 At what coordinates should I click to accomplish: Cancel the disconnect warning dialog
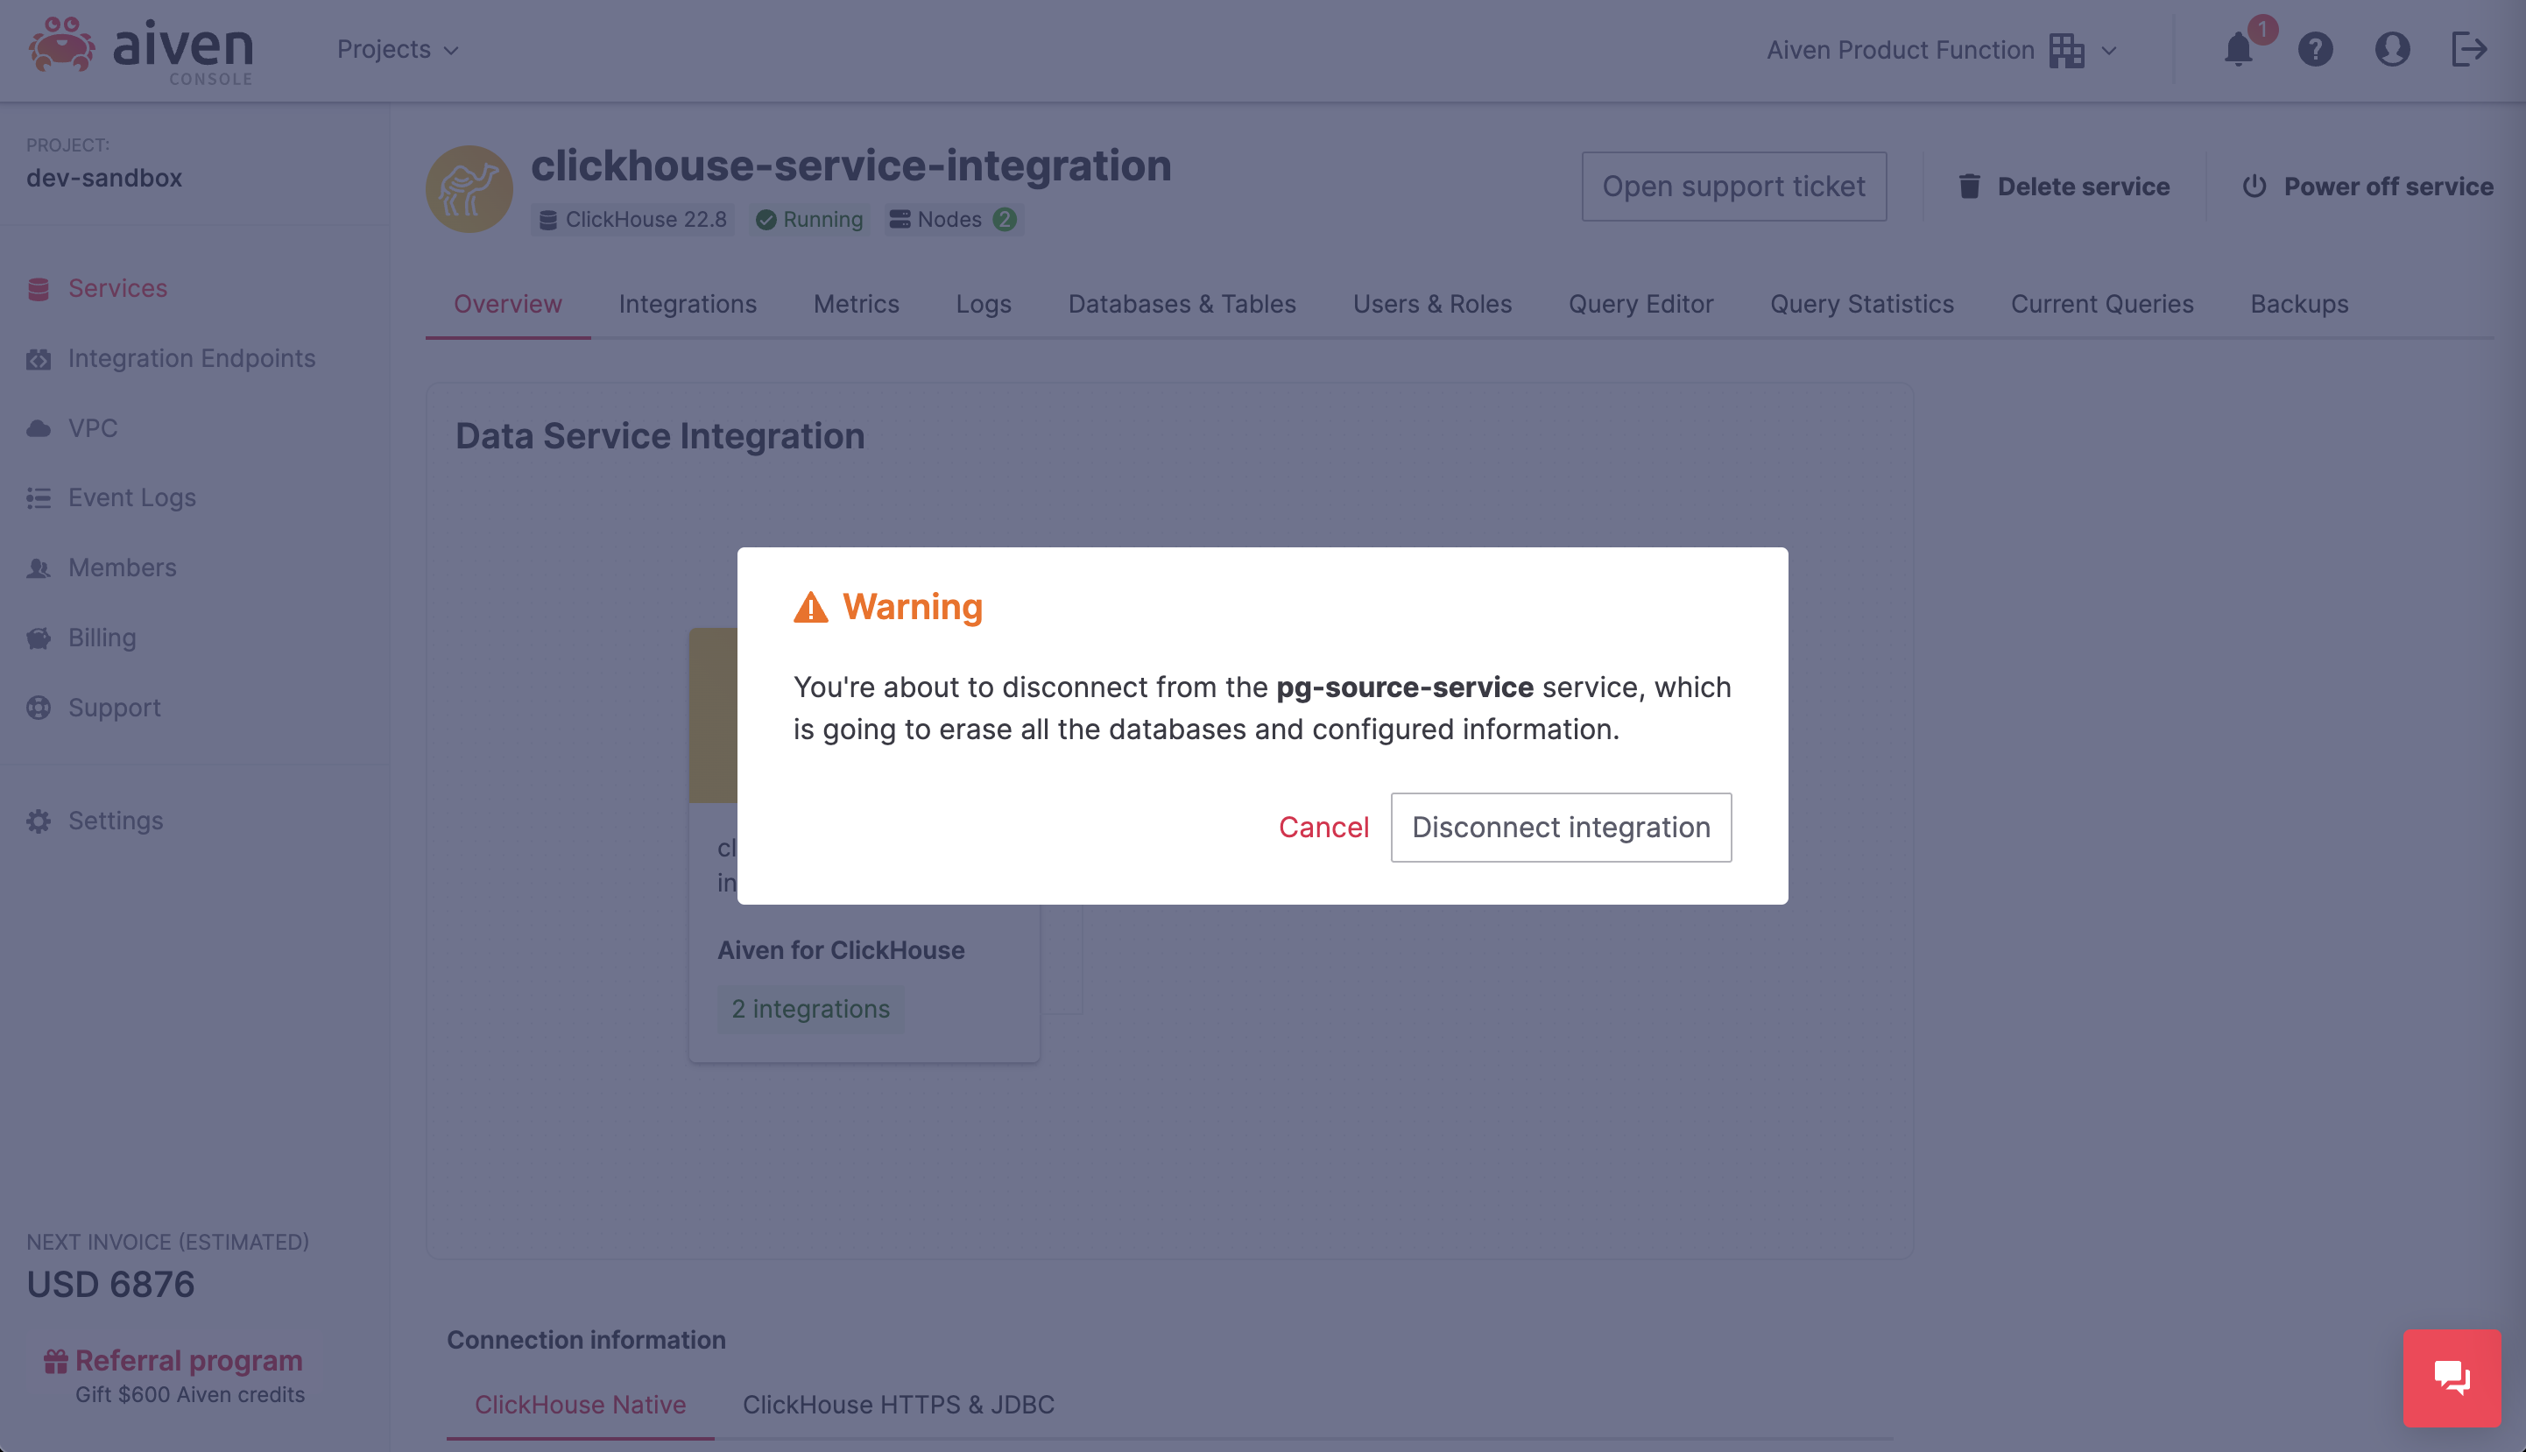(1323, 827)
